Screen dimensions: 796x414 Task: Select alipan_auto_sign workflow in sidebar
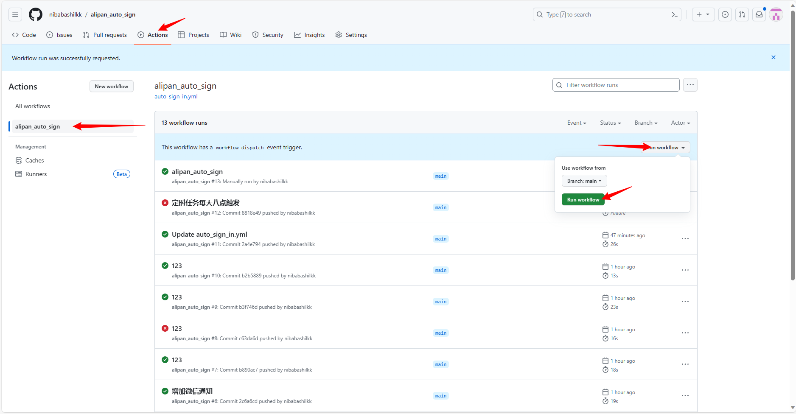73,126
